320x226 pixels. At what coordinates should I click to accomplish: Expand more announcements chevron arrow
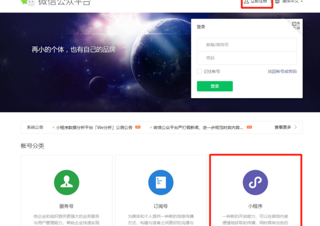(295, 127)
